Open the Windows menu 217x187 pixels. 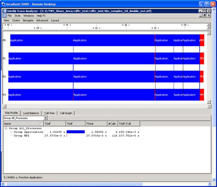click(29, 15)
